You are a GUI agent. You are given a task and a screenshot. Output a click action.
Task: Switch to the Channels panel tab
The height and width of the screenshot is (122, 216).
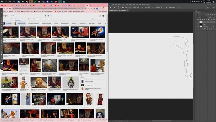point(204,12)
